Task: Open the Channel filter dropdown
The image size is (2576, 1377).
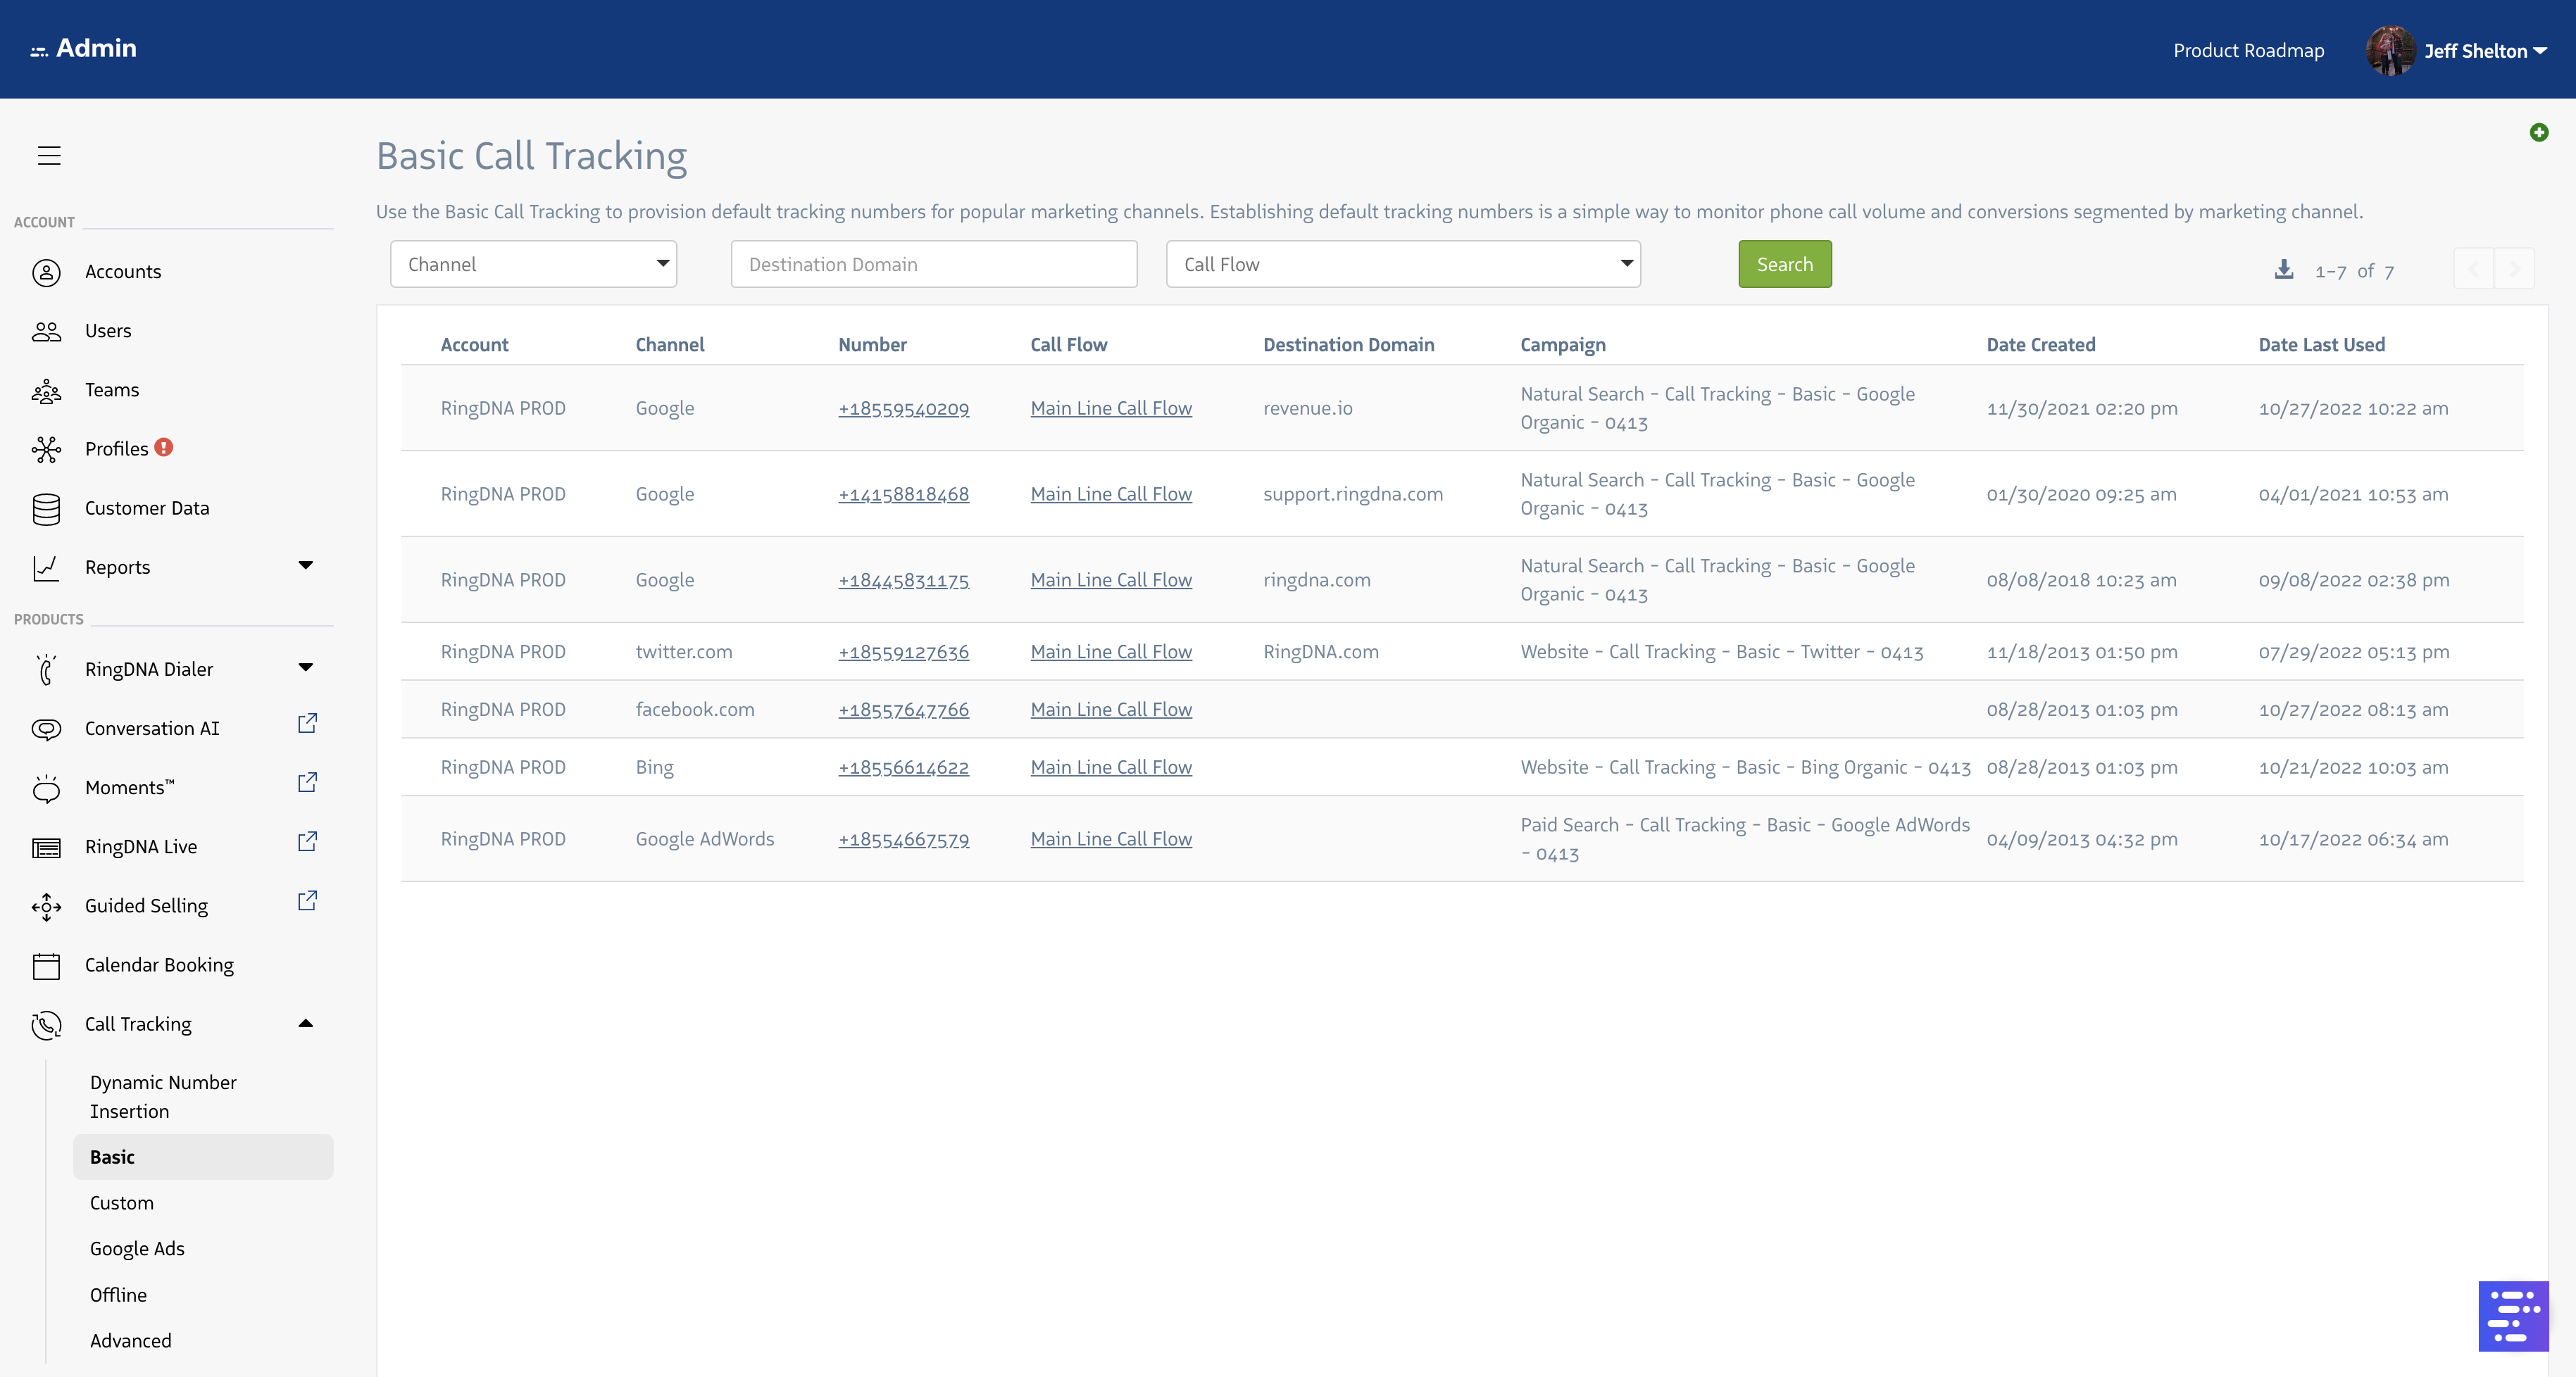Action: coord(533,263)
